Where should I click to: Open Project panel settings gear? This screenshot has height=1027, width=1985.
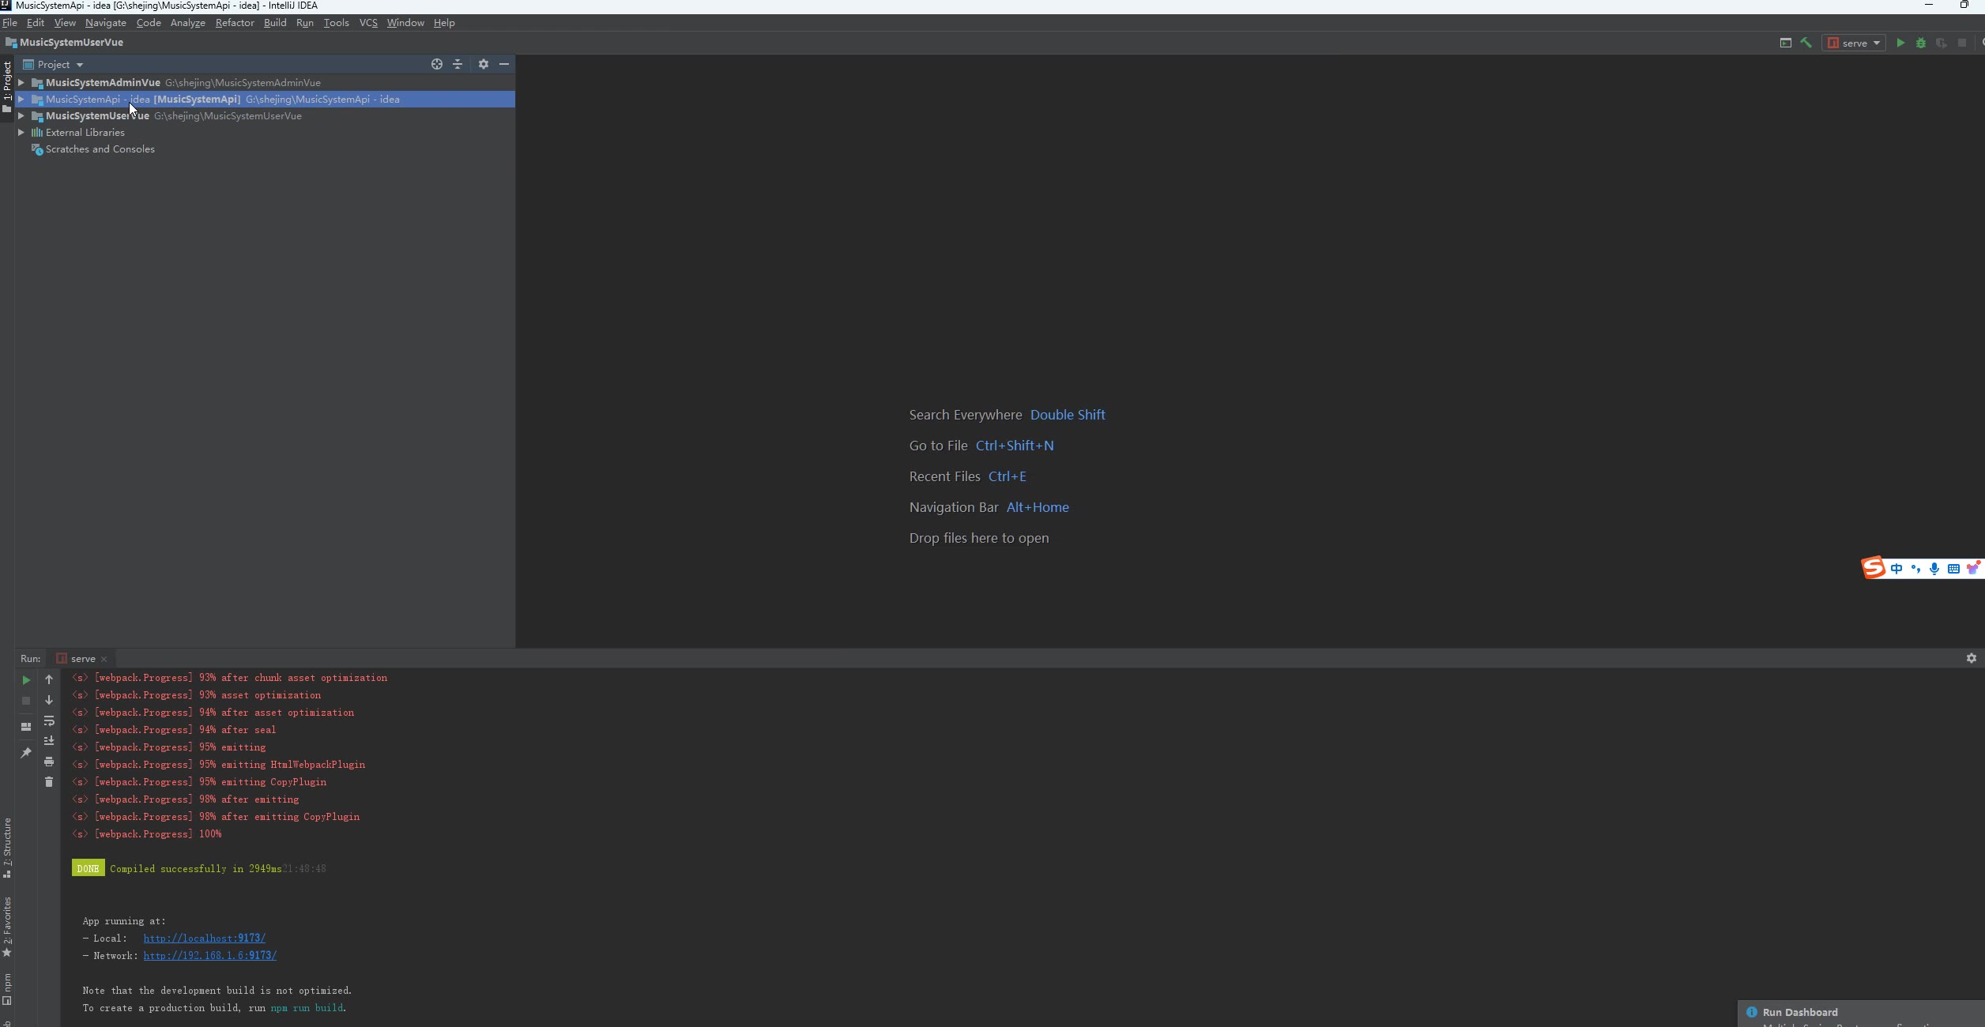click(x=484, y=64)
